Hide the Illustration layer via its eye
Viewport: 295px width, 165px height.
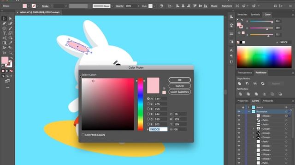click(239, 112)
